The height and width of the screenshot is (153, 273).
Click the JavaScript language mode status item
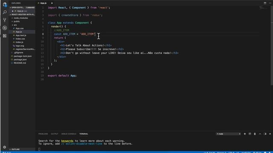click(x=246, y=152)
